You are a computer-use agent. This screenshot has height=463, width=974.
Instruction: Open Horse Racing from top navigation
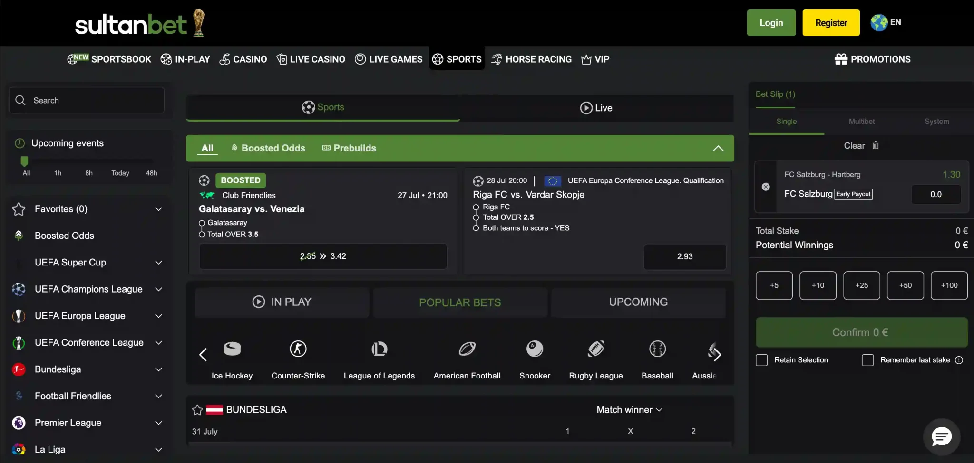pos(531,59)
